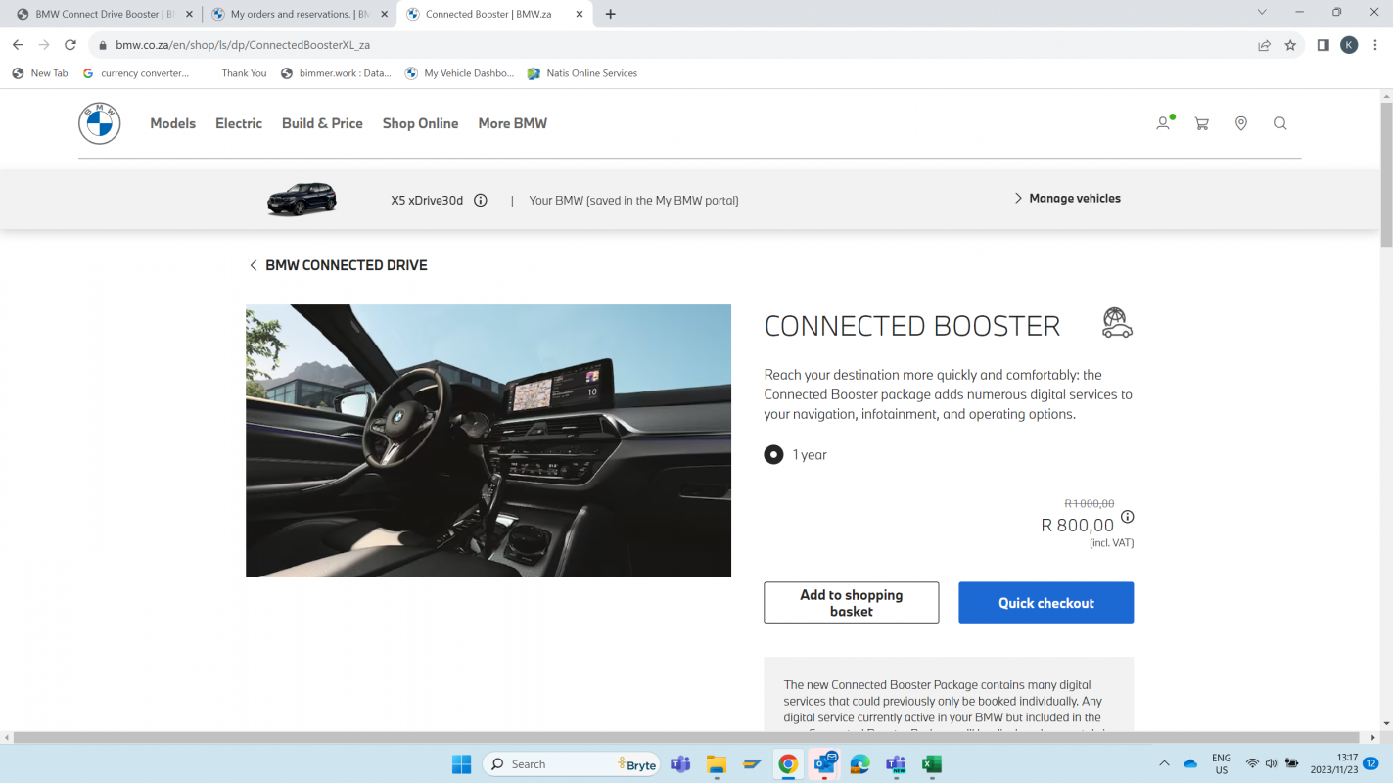1393x783 pixels.
Task: Toggle the browser side panel icon
Action: 1323,45
